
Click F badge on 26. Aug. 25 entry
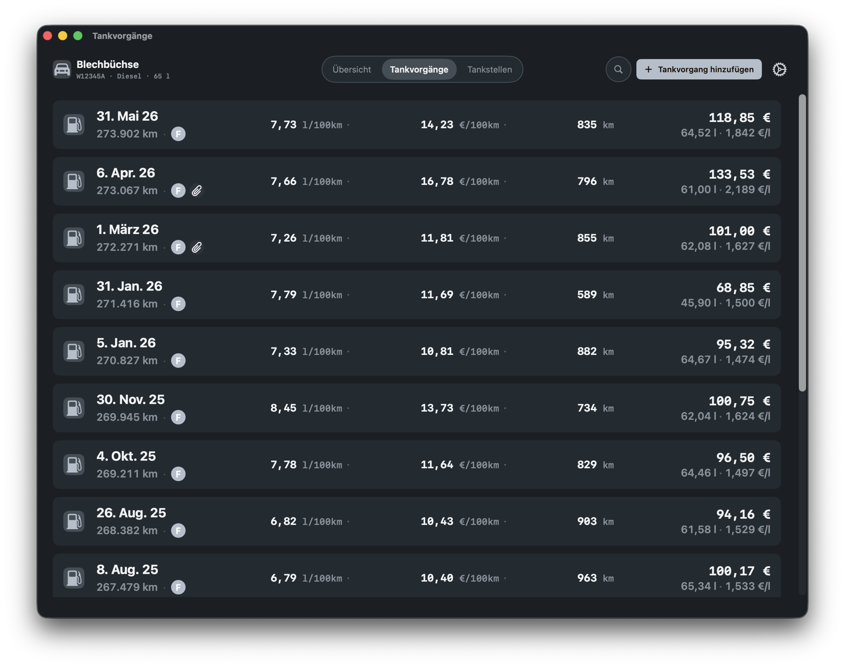(178, 530)
